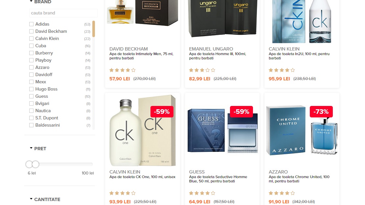Click the -73% badge on Azzaro Chrome United
The width and height of the screenshot is (365, 205).
321,112
